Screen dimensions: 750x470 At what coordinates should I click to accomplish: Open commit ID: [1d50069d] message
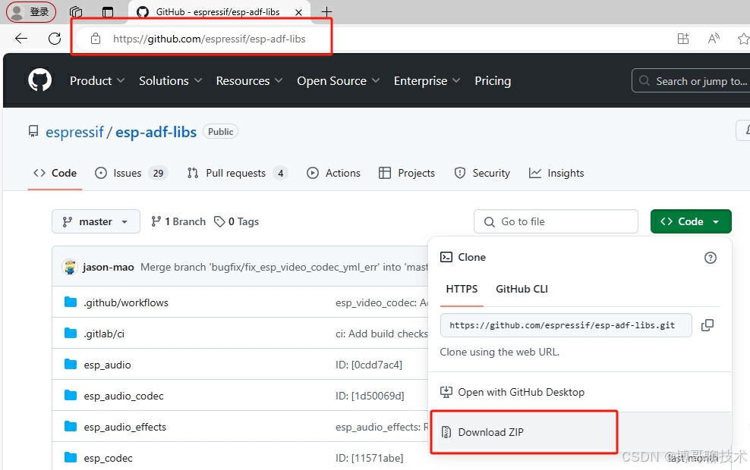point(370,396)
